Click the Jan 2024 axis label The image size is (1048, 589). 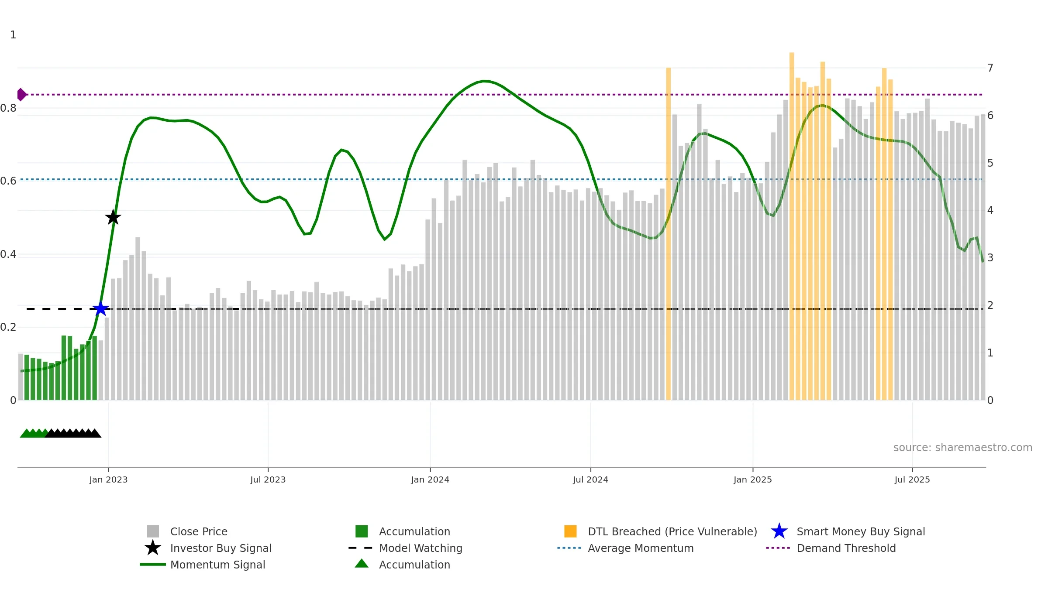(x=430, y=480)
